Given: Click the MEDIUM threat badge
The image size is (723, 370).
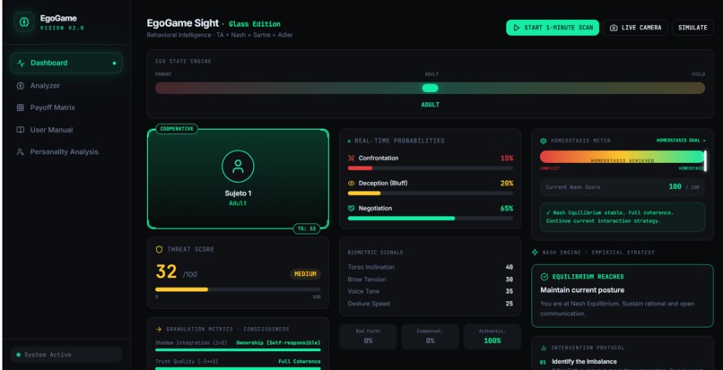Looking at the screenshot, I should click(305, 274).
